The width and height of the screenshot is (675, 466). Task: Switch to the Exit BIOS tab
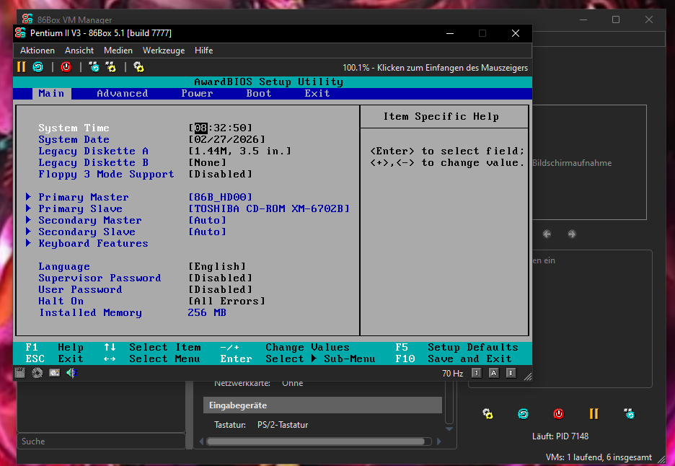317,94
